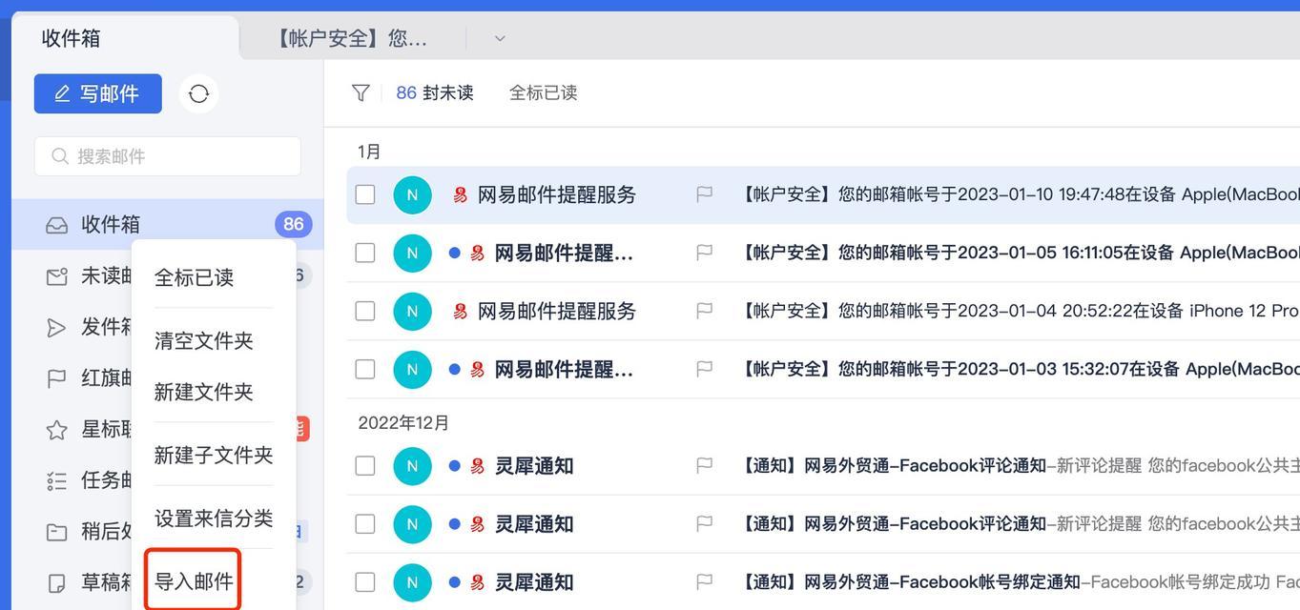Flag the 2023-01-10 19:47:48 security email
The image size is (1300, 610).
tap(704, 194)
